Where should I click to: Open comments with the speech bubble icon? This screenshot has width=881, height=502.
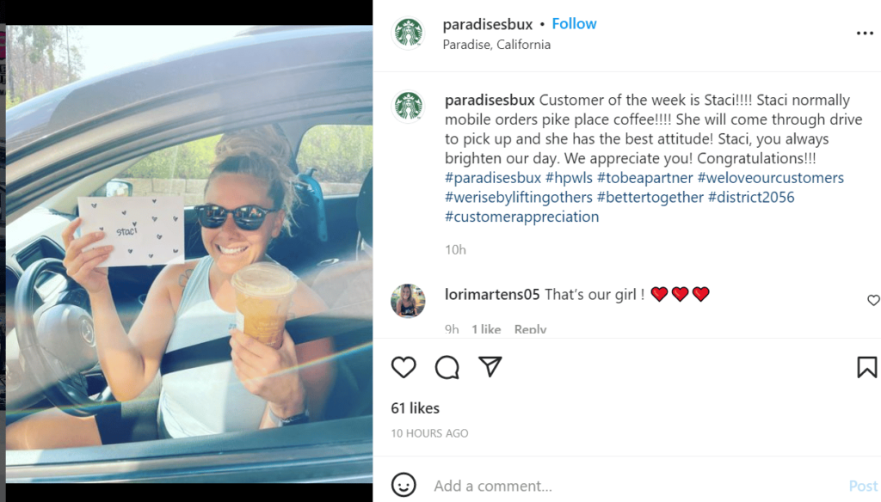click(447, 367)
